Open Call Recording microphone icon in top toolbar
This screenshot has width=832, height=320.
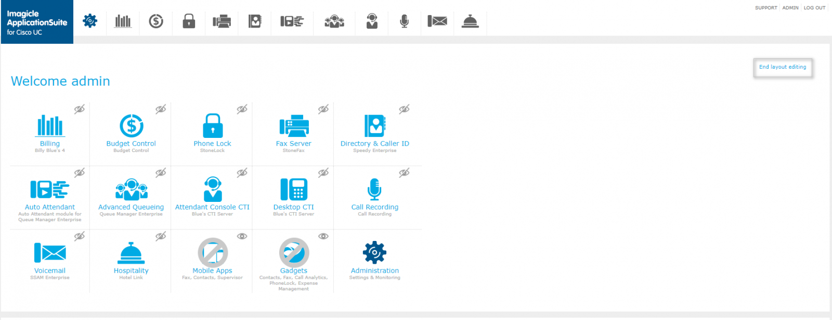click(x=404, y=21)
